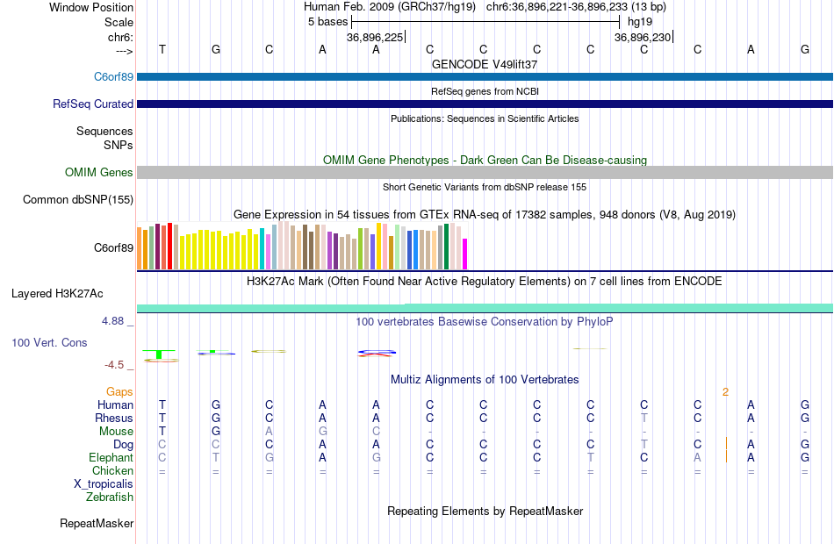The image size is (834, 544).
Task: Click the Publications Sequences in Scientific Articles title
Action: pyautogui.click(x=485, y=118)
